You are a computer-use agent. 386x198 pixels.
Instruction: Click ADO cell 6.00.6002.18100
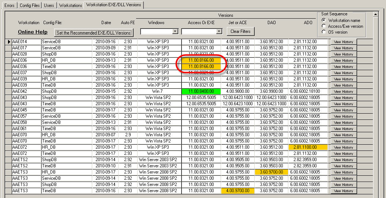[x=308, y=91]
